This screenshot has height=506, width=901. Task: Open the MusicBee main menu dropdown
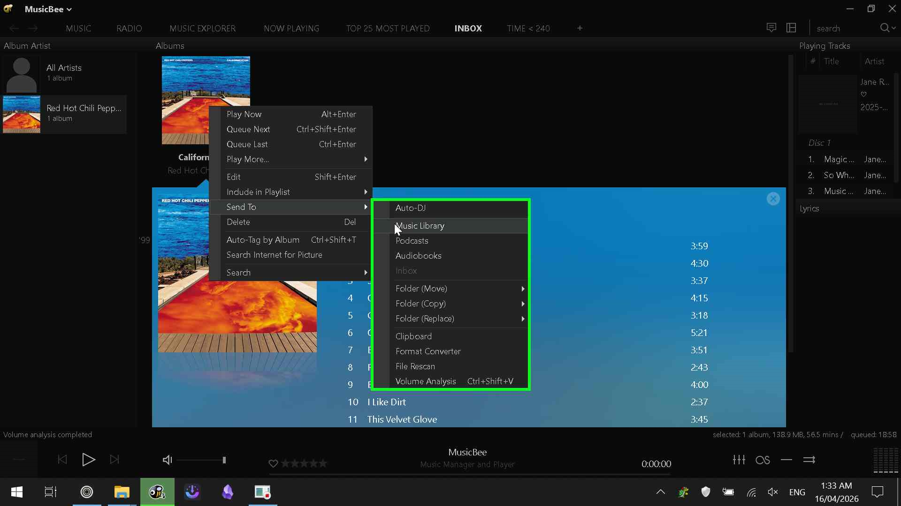(48, 9)
